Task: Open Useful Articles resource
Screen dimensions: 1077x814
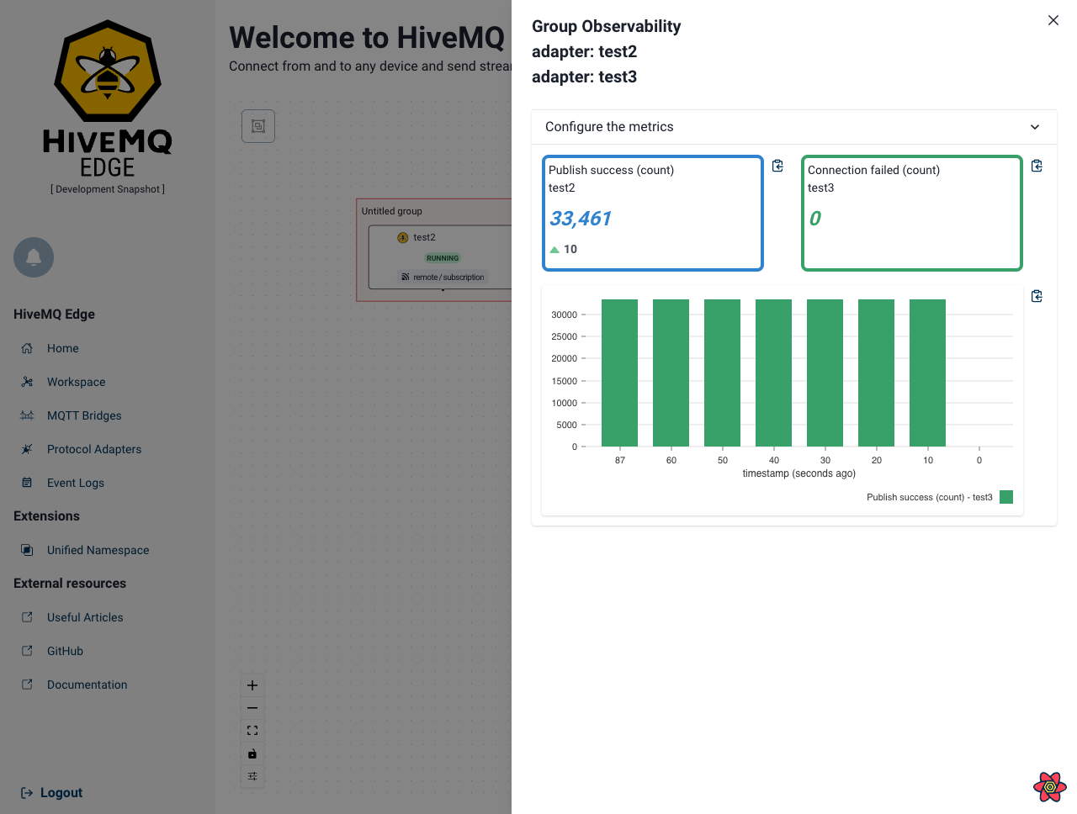Action: [x=85, y=617]
